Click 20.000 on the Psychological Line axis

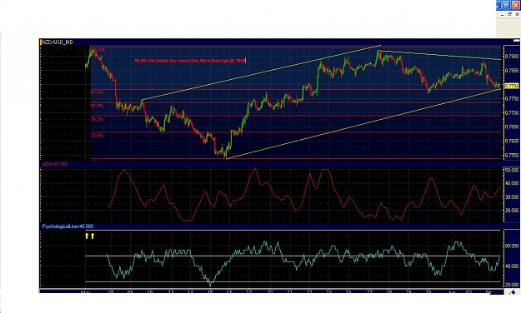512,285
